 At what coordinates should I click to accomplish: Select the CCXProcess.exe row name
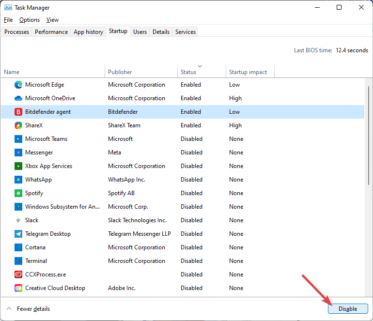click(46, 275)
